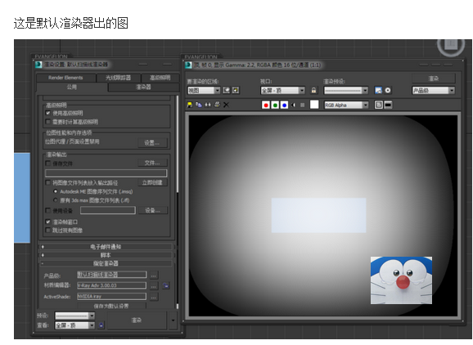Open 要渲染的区域 dropdown
Viewport: 473px width, 345px height.
coord(204,91)
